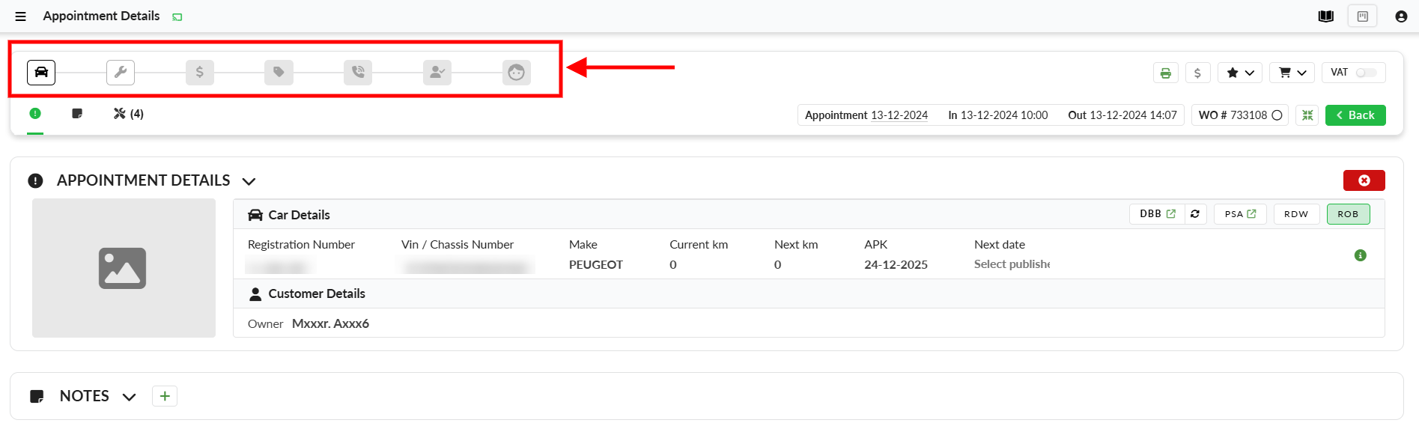The image size is (1419, 426).
Task: Toggle the WO # 733108 status circle
Action: (x=1277, y=115)
